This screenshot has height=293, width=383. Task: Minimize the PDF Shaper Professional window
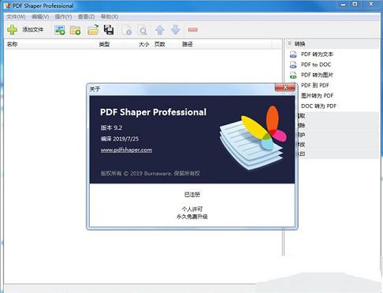coord(344,4)
